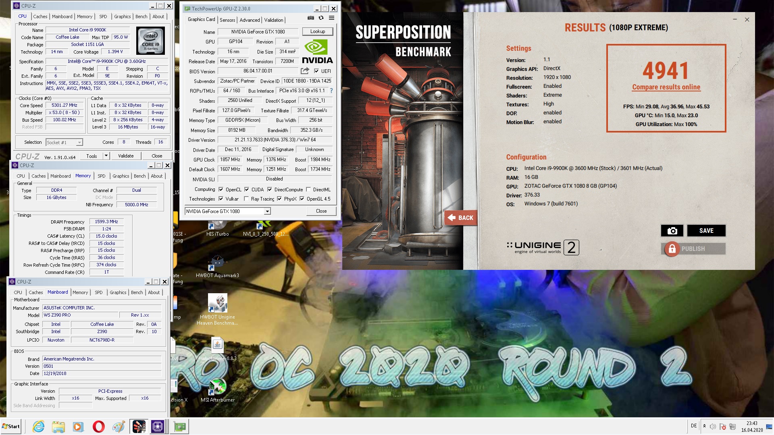This screenshot has width=774, height=435.
Task: Click the Intel Core i9 logo in CPU-Z
Action: (150, 41)
